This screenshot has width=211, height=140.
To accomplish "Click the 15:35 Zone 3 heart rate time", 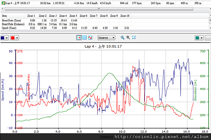I will click(53, 20).
